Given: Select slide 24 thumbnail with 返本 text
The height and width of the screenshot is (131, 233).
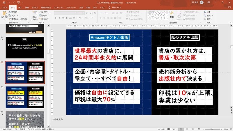Looking at the screenshot, I should (25, 119).
